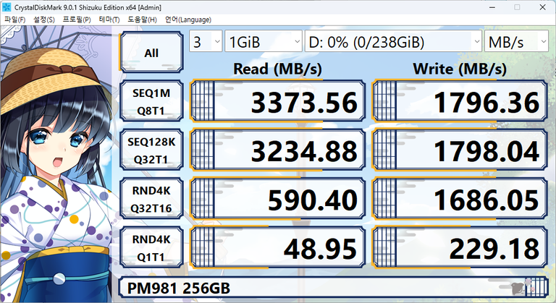Open the 도움말(H) menu
This screenshot has width=556, height=303.
pyautogui.click(x=142, y=20)
